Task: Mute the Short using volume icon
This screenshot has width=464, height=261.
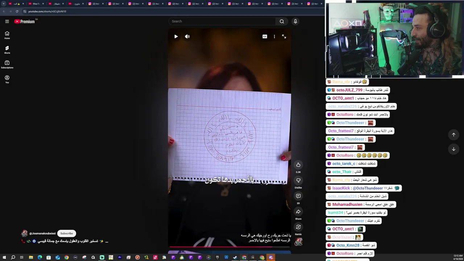Action: pyautogui.click(x=187, y=36)
